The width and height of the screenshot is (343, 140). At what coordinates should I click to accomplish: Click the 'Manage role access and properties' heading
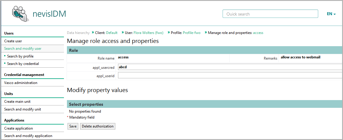(x=113, y=41)
